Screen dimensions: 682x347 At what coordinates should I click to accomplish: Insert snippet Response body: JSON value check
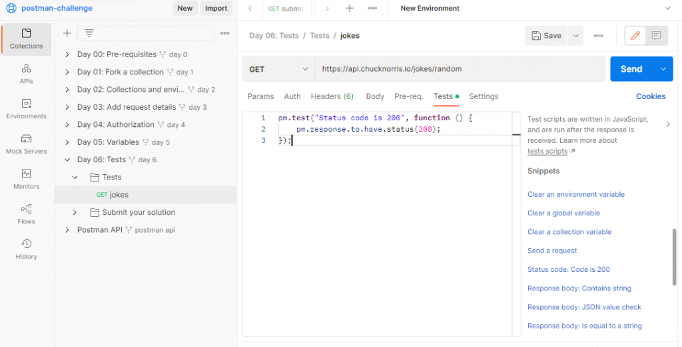coord(584,307)
